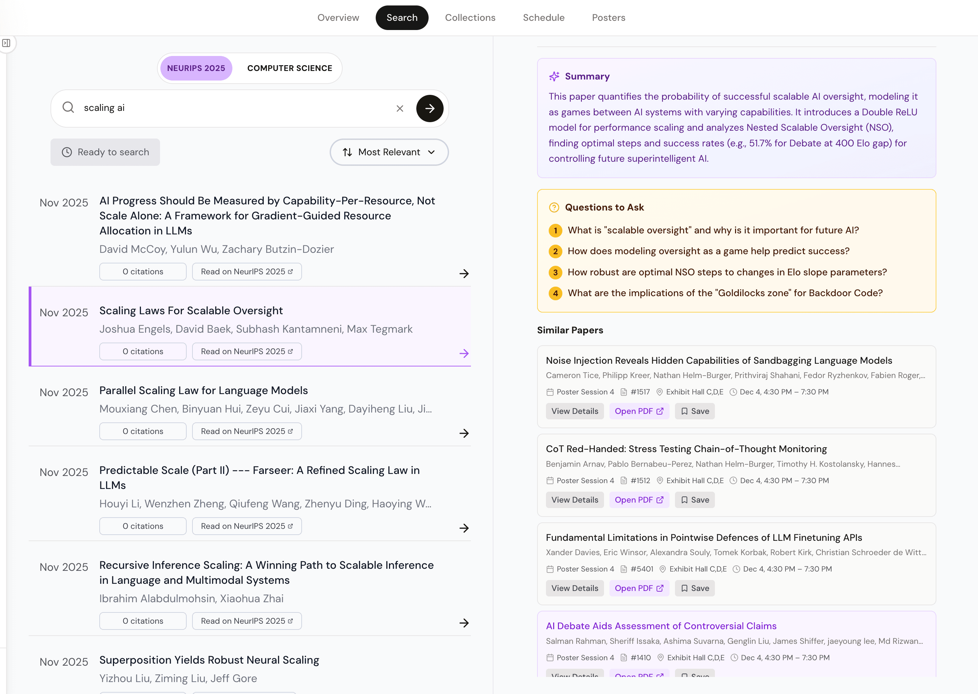Clear the search query with the X icon
This screenshot has height=694, width=978.
[x=400, y=108]
